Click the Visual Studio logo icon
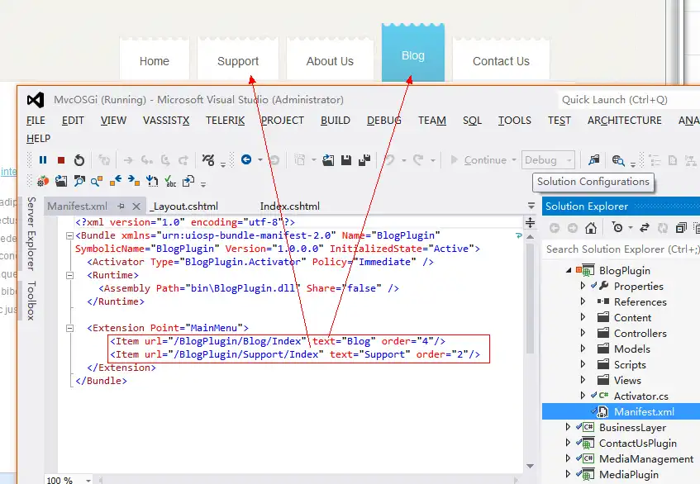The height and width of the screenshot is (484, 700). 36,100
